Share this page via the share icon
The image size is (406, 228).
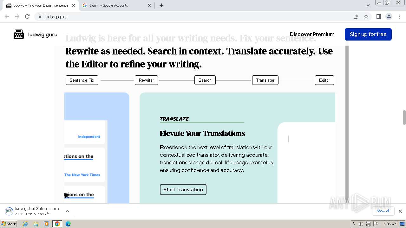[x=356, y=16]
